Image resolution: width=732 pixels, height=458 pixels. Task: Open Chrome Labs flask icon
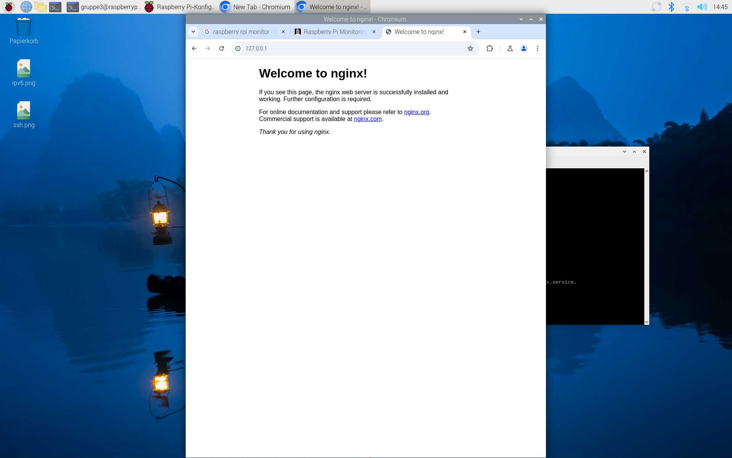tap(510, 48)
